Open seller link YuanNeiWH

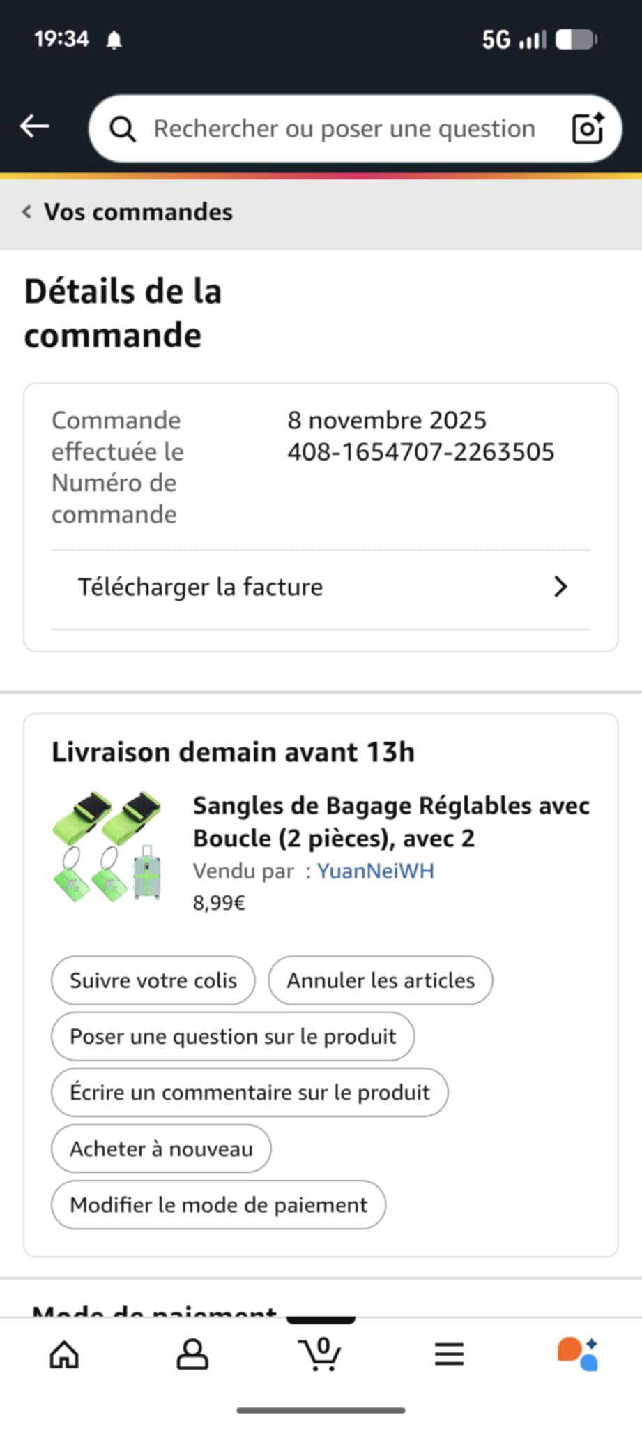pos(375,871)
